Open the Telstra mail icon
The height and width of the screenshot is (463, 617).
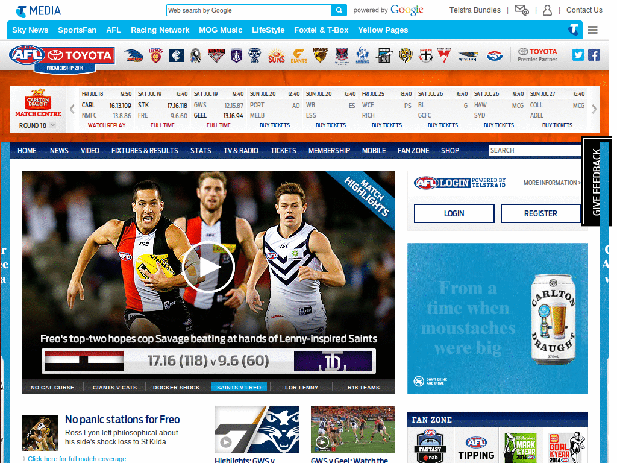coord(521,10)
